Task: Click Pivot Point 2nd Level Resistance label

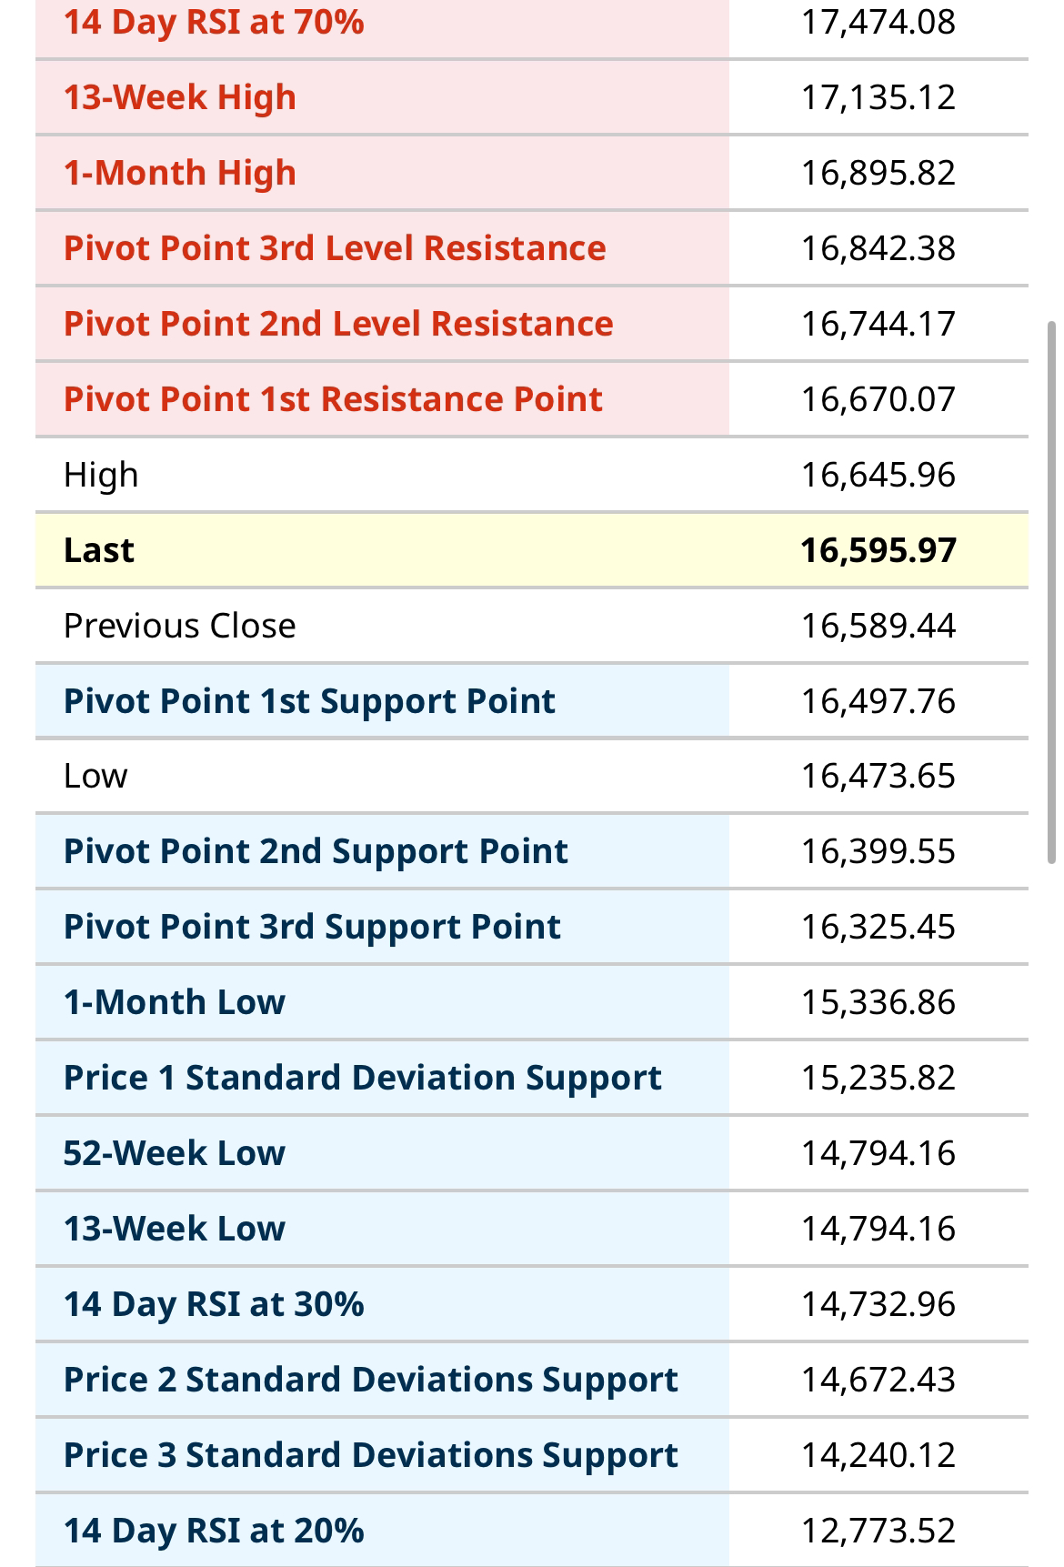Action: 338,324
